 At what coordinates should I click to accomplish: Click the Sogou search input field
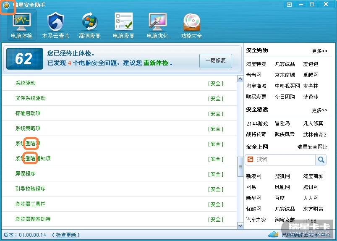tap(285, 160)
